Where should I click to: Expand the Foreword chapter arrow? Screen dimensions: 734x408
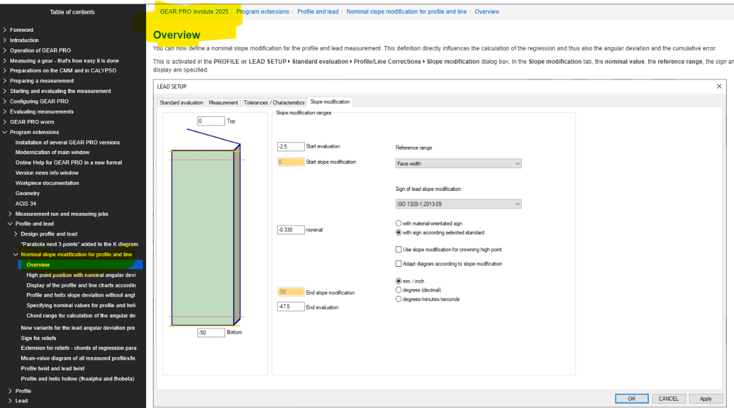coord(5,30)
